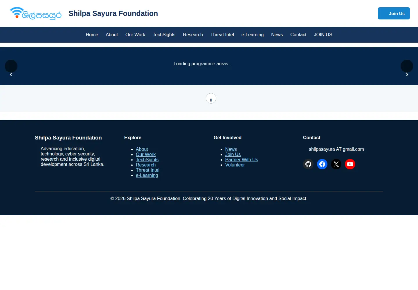Follow the News footer link
Screen dimensions: 418x290
point(231,149)
